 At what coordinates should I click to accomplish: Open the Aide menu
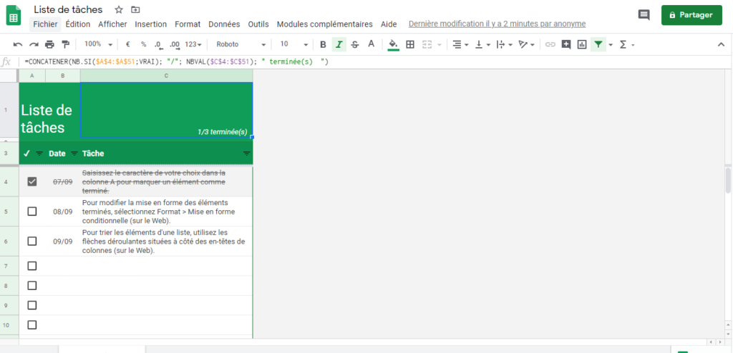tap(389, 24)
